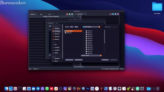The width and height of the screenshot is (164, 92).
Task: Open Photoshop from the Dock
Action: click(88, 89)
